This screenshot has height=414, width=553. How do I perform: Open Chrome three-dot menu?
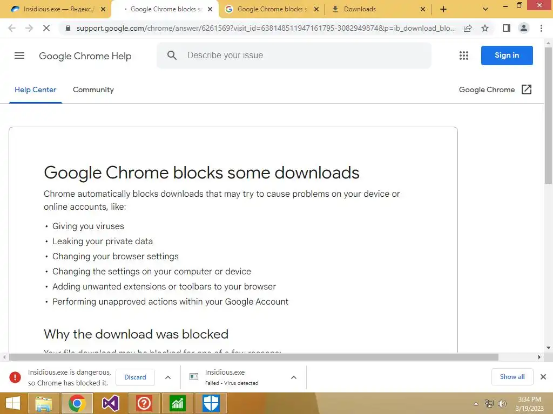[541, 28]
